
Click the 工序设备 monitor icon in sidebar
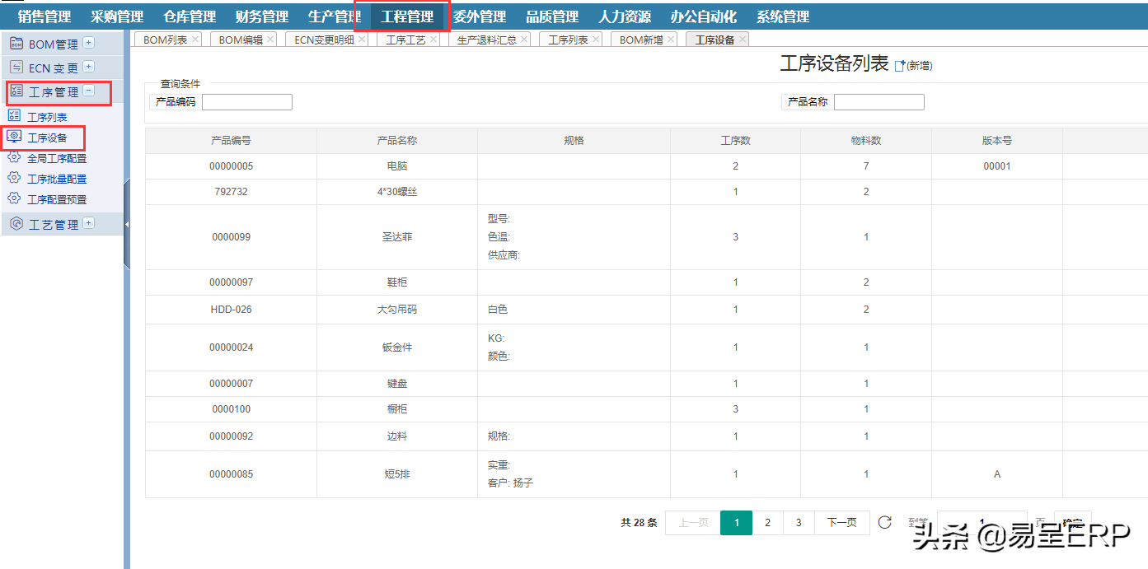[14, 137]
